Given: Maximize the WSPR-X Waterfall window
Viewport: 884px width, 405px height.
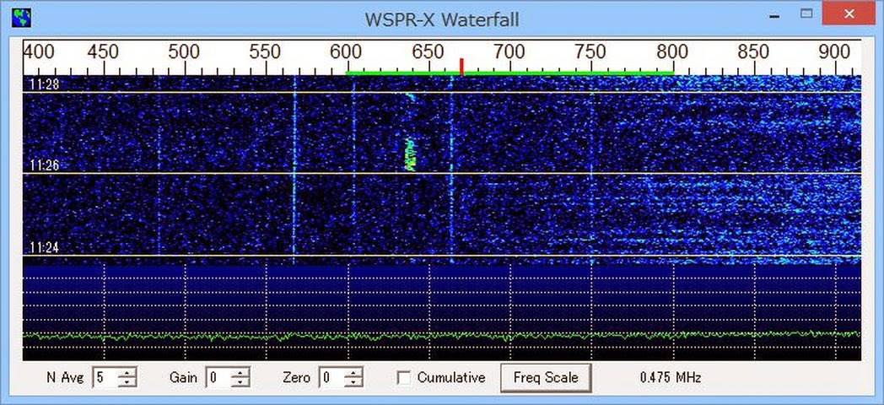Looking at the screenshot, I should [806, 14].
